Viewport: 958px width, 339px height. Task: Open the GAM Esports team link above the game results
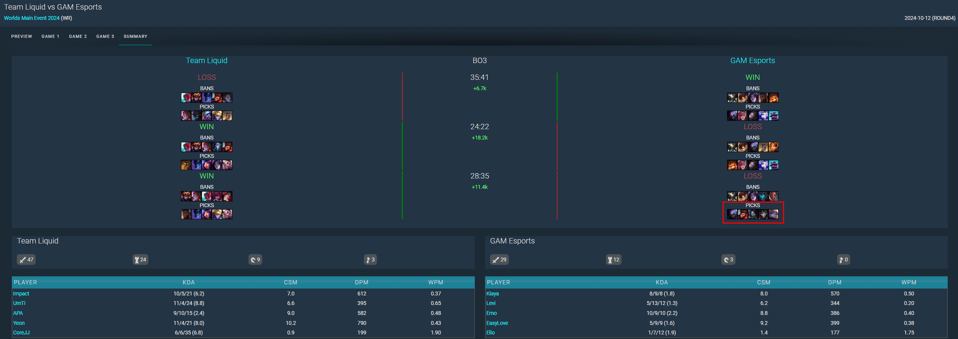click(753, 60)
